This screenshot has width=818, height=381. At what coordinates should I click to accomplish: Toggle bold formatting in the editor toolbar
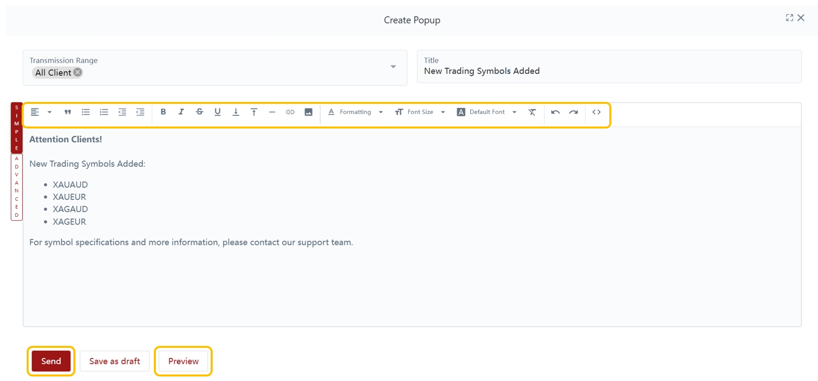tap(163, 112)
